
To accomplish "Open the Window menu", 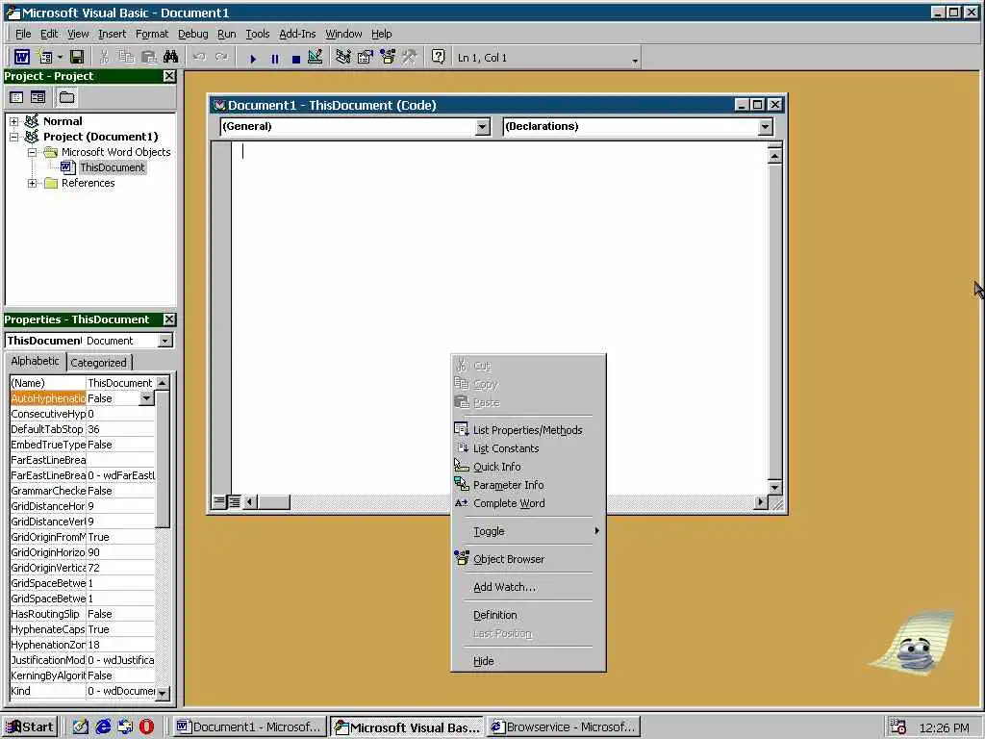I will pyautogui.click(x=343, y=34).
